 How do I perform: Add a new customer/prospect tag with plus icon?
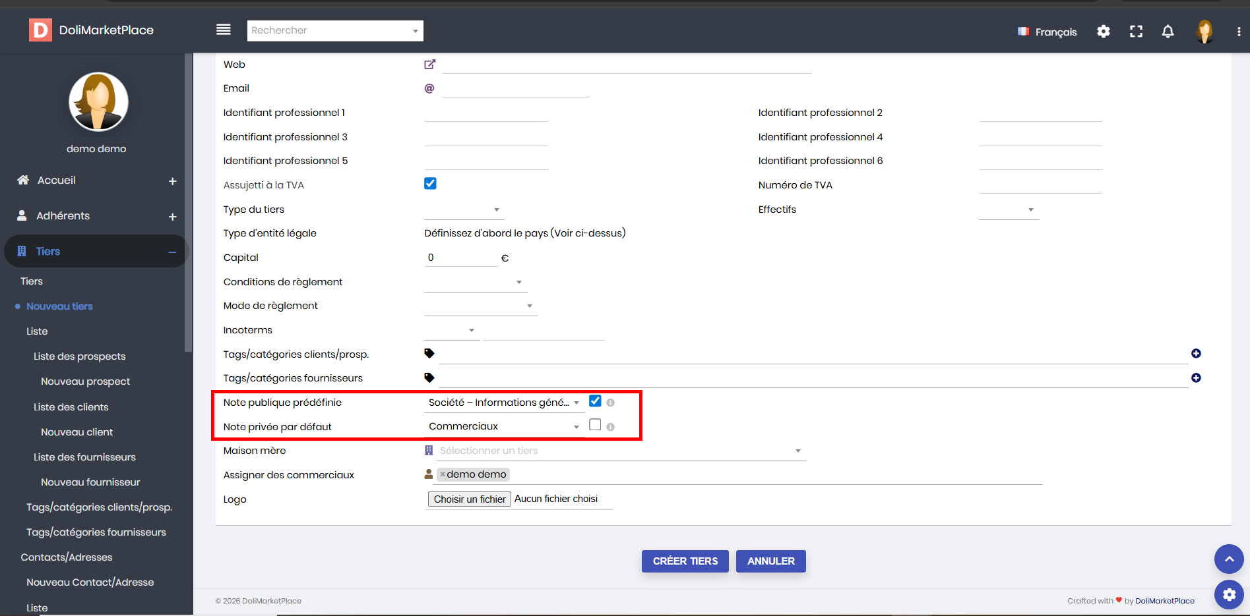click(1196, 354)
